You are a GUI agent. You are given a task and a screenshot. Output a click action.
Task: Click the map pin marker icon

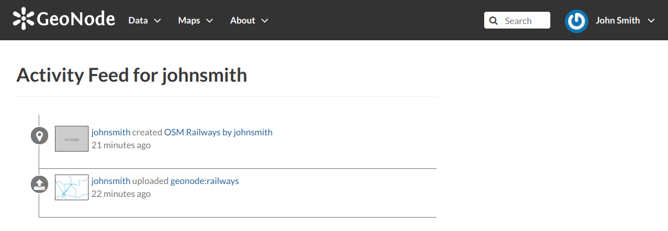coord(39,136)
